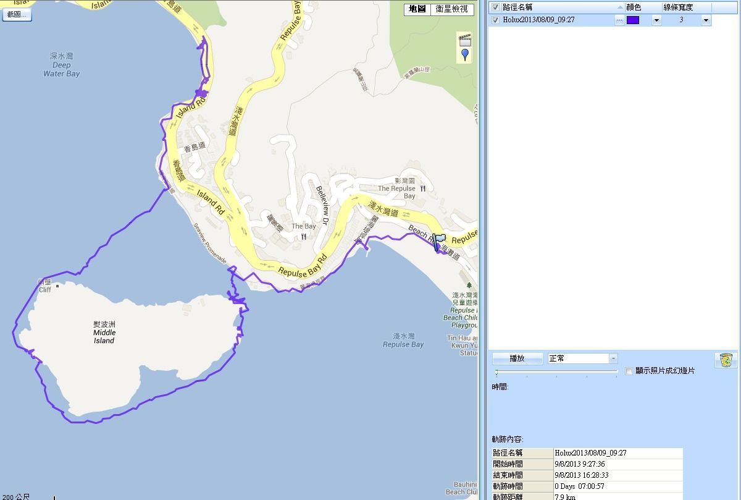741x500 pixels.
Task: Click The Repulse Bay restaurant icon
Action: tap(423, 189)
